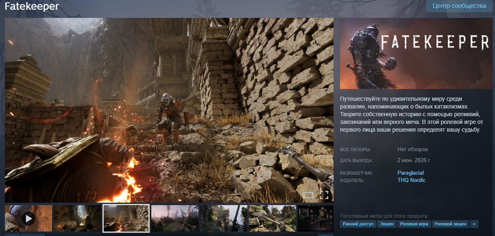Select the dark cave with waterfall thumbnail

77,219
